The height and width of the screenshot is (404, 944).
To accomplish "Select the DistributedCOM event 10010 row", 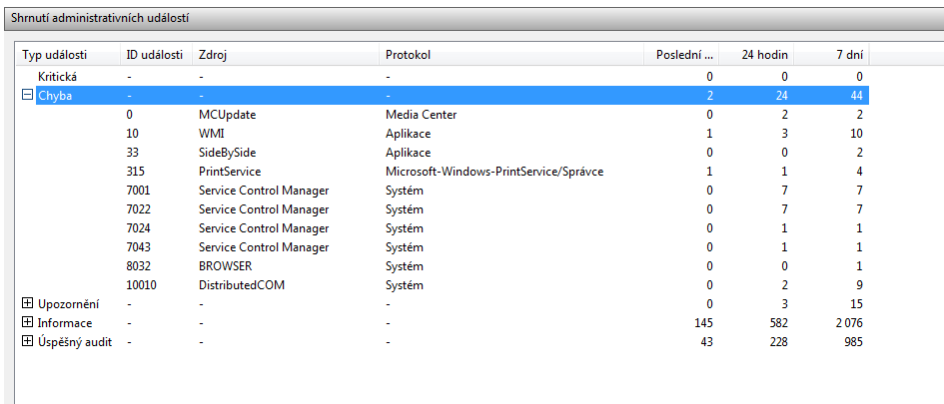I will point(241,285).
